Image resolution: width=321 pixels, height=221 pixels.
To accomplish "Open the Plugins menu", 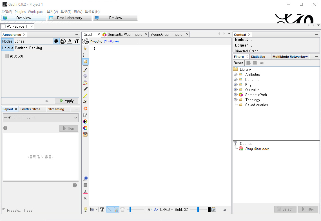I will point(20,12).
